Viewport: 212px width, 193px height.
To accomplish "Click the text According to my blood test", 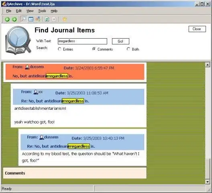I will point(46,154).
